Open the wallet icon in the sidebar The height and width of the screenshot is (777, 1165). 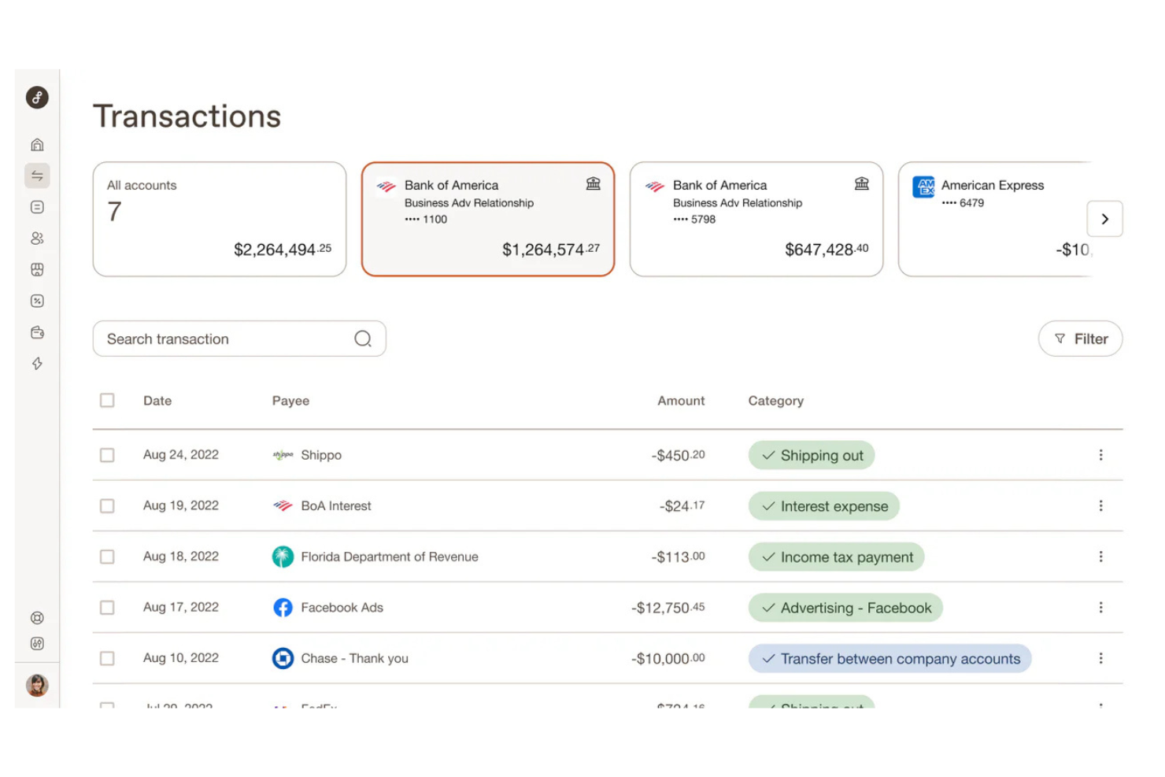tap(37, 332)
